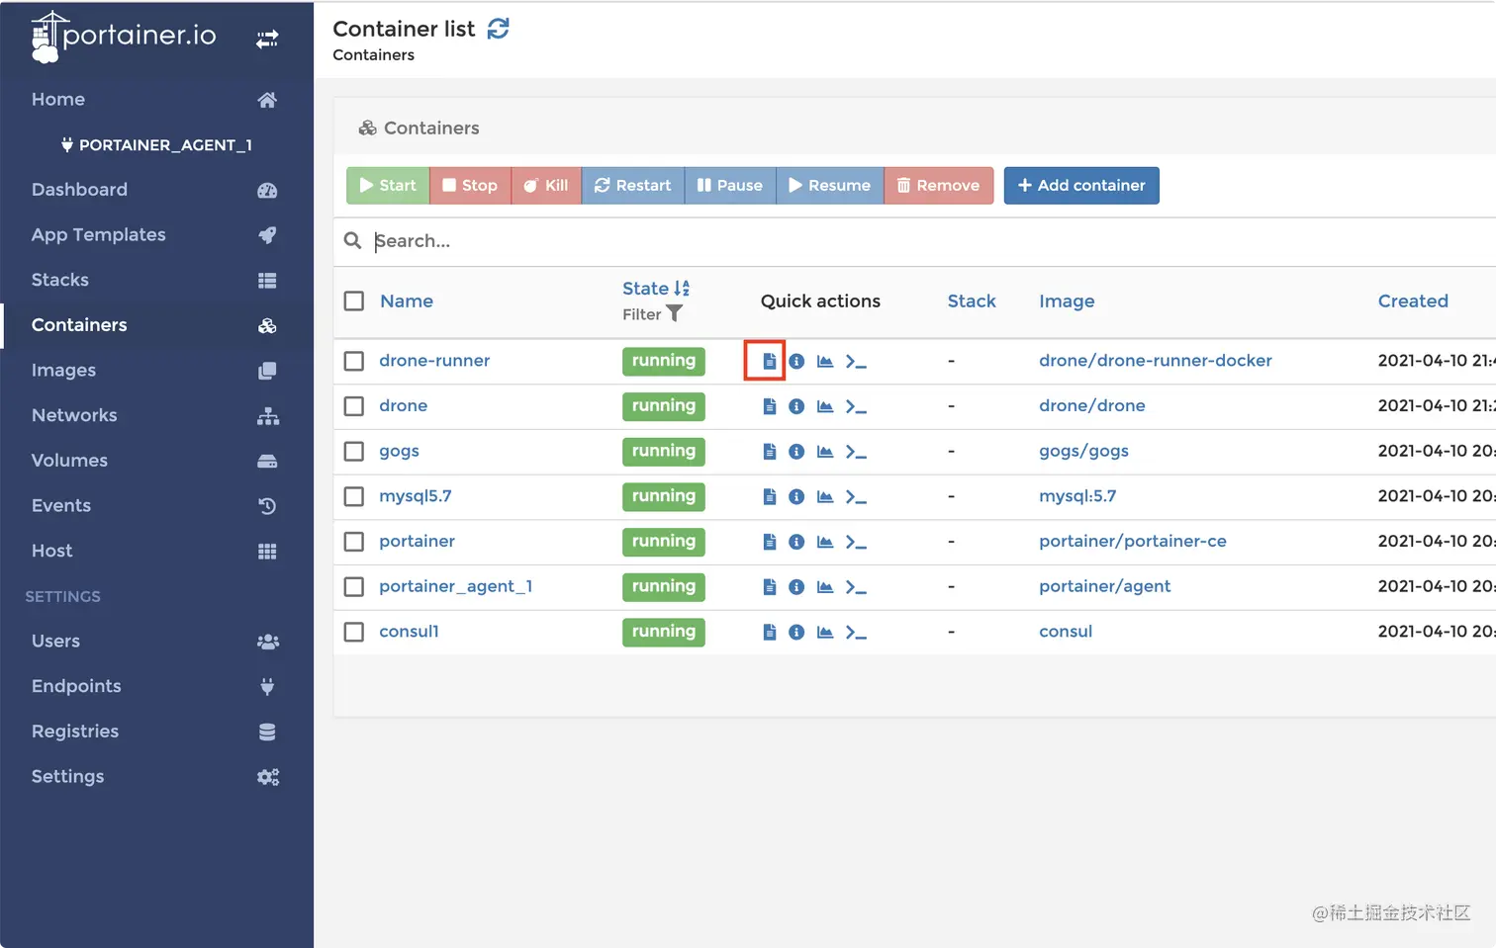Image resolution: width=1496 pixels, height=948 pixels.
Task: Open Stacks in the sidebar
Action: point(156,280)
